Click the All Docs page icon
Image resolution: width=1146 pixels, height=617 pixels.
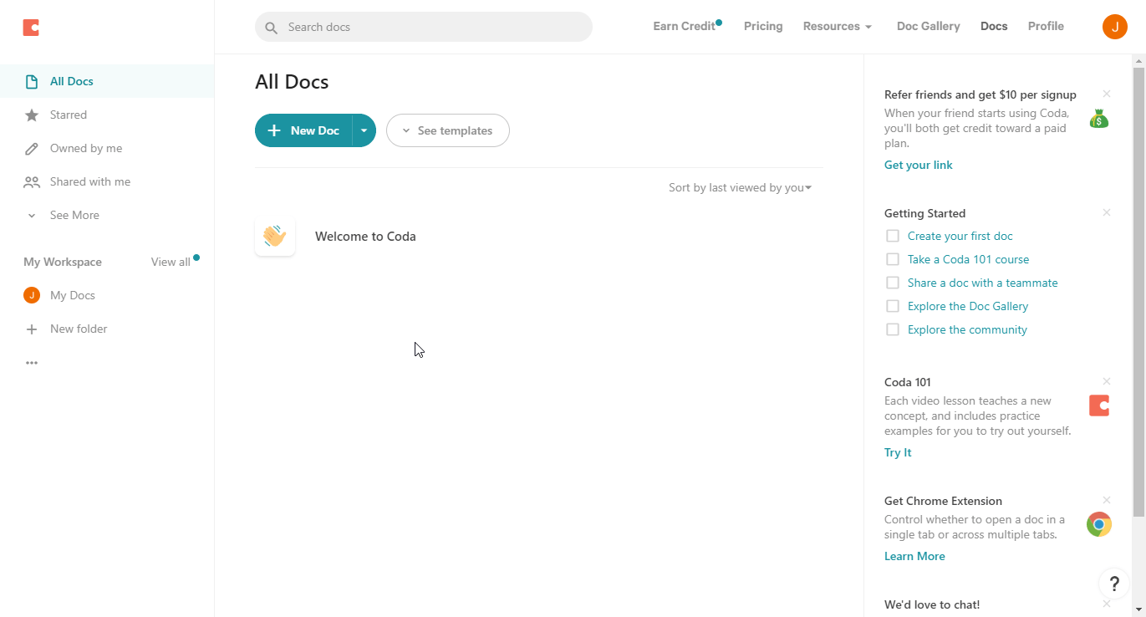click(x=32, y=81)
